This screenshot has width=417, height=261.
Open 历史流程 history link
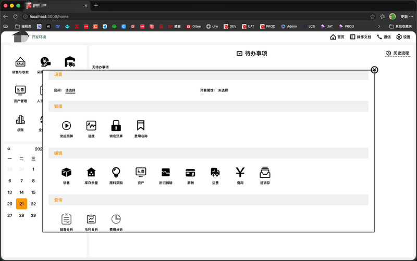click(398, 53)
